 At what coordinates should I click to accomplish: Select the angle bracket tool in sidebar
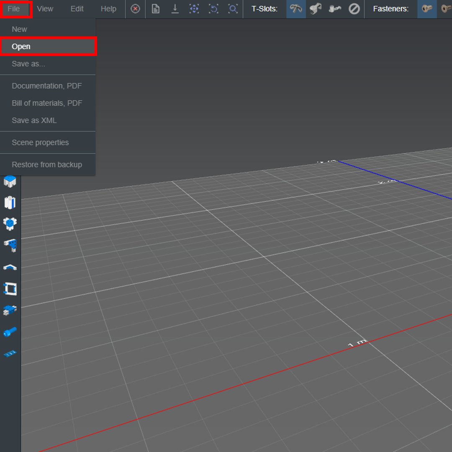coord(10,246)
